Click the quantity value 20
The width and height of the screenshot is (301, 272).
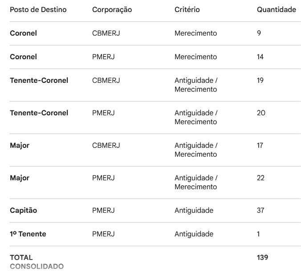coord(261,113)
